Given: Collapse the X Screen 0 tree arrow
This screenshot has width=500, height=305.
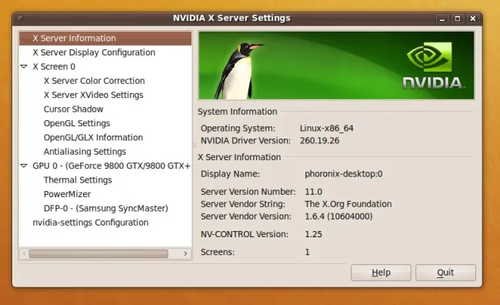Looking at the screenshot, I should tap(24, 66).
